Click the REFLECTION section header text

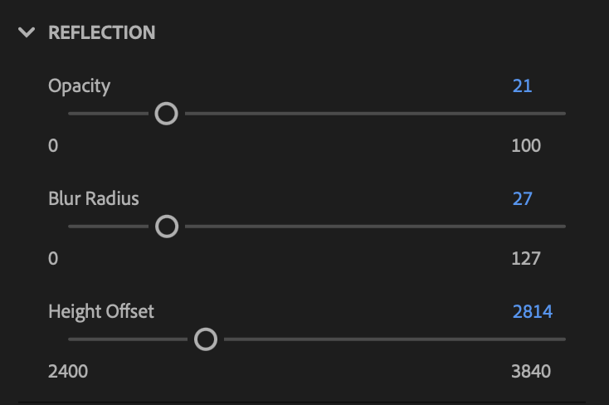(x=101, y=33)
